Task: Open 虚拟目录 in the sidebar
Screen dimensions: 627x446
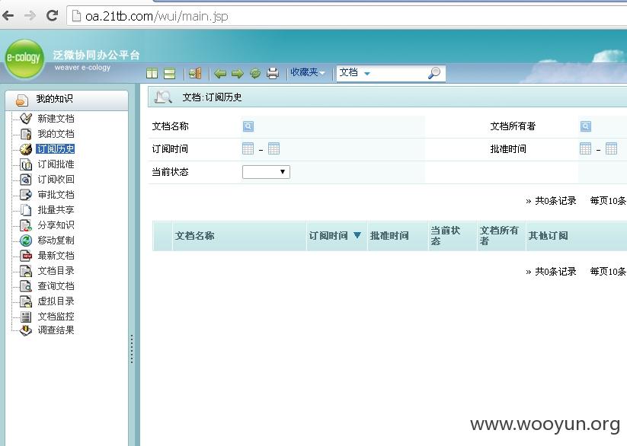Action: tap(56, 301)
